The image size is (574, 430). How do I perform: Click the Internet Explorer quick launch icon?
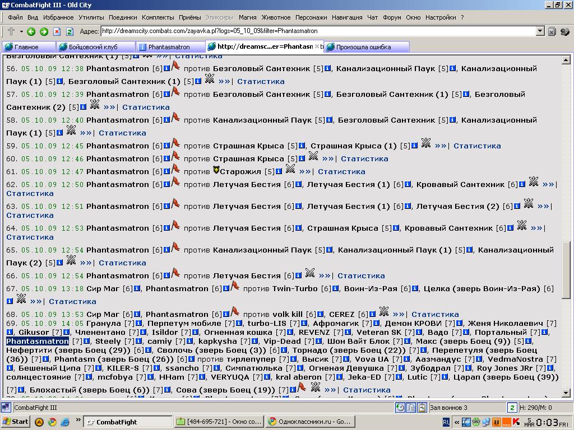click(x=65, y=422)
